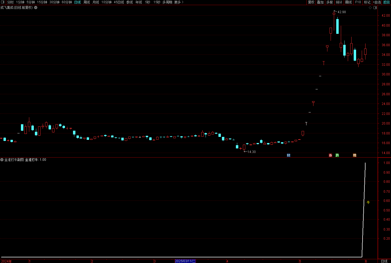The image size is (391, 263).
Task: Click the 叠加 overlay button
Action: [x=320, y=2]
